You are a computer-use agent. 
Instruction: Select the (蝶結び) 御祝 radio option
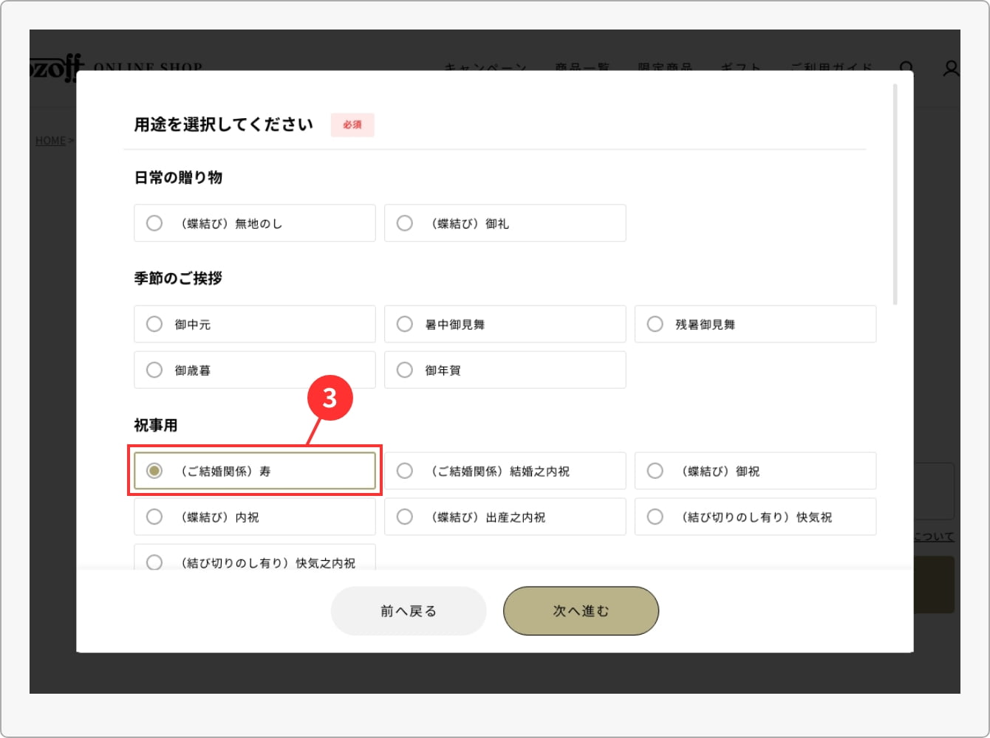click(655, 471)
